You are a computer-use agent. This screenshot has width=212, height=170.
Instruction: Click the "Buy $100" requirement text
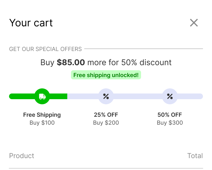(42, 123)
